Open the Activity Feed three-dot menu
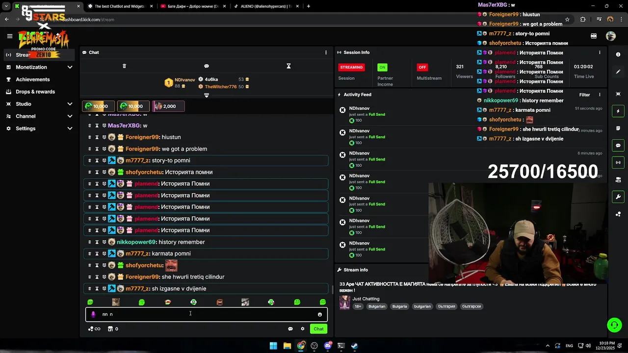This screenshot has width=628, height=353. pyautogui.click(x=600, y=95)
